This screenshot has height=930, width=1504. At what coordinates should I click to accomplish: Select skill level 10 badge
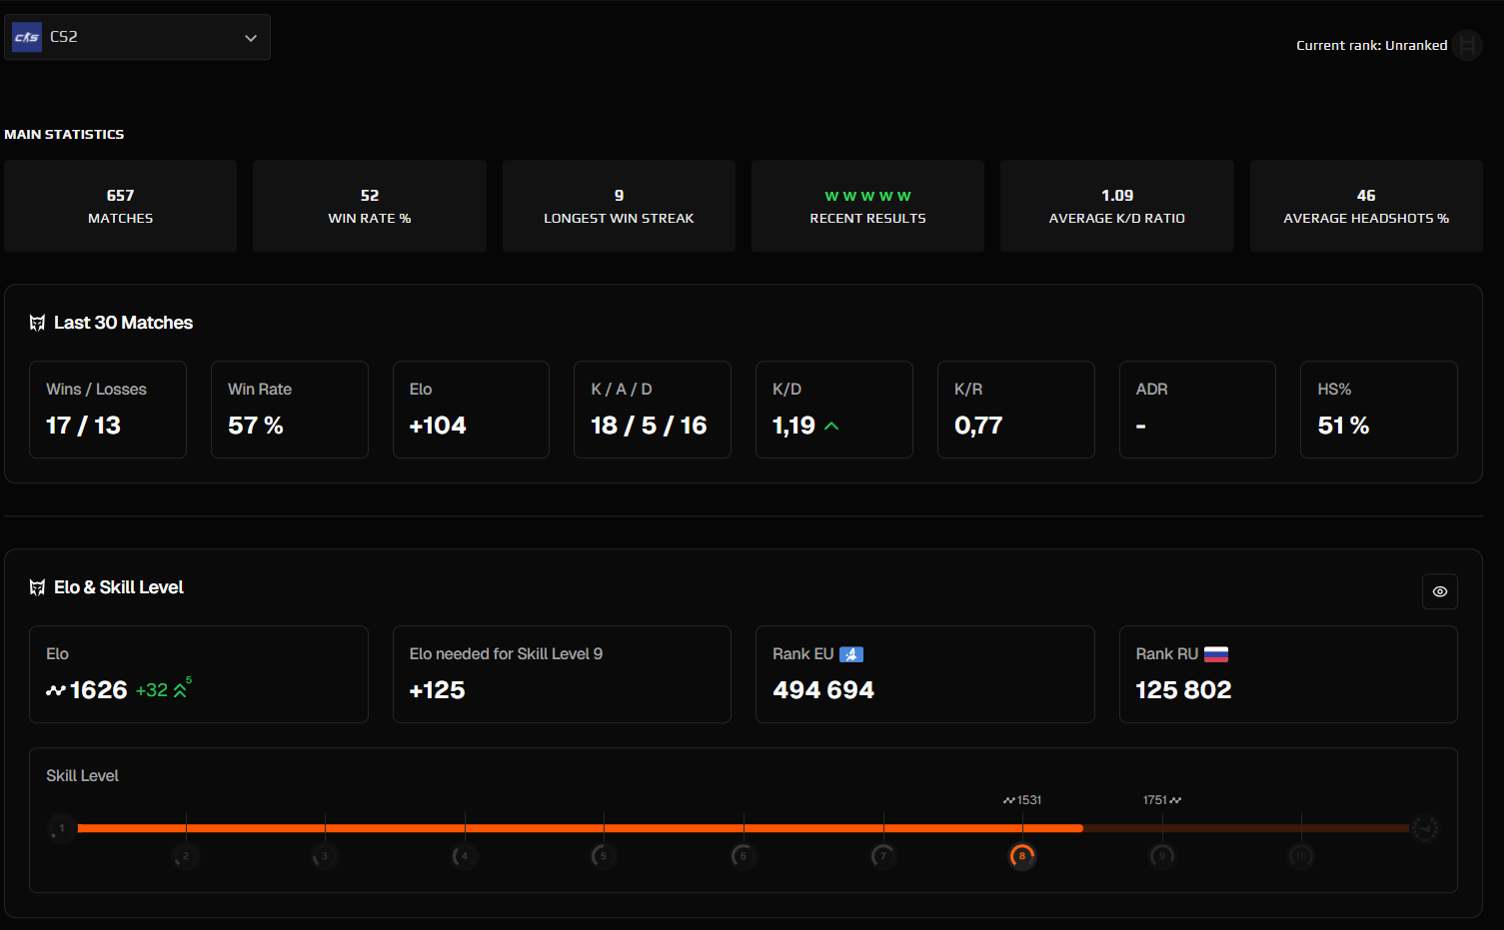[1301, 856]
